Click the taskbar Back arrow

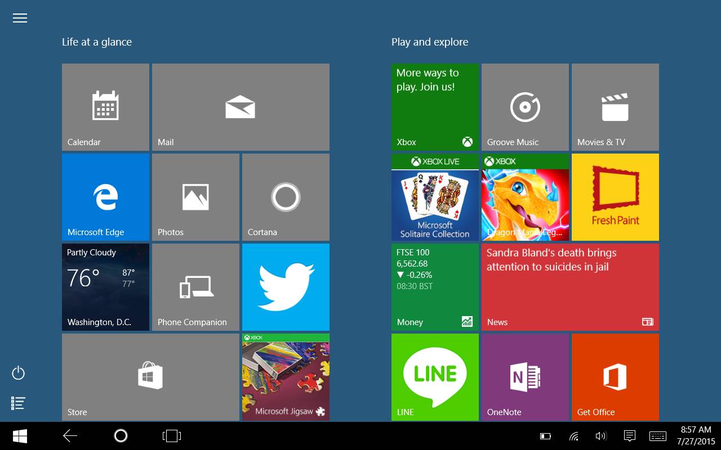click(x=70, y=436)
